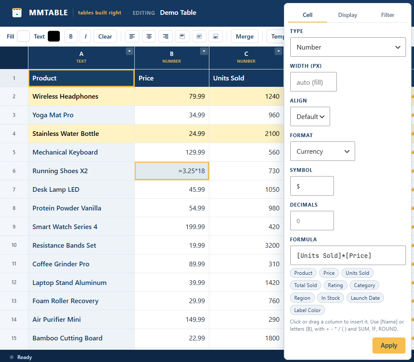The width and height of the screenshot is (414, 362).
Task: Set vertical alignment to middle
Action: [199, 36]
